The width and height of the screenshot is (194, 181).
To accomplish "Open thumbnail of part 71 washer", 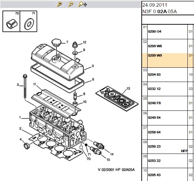I will tap(28, 21).
